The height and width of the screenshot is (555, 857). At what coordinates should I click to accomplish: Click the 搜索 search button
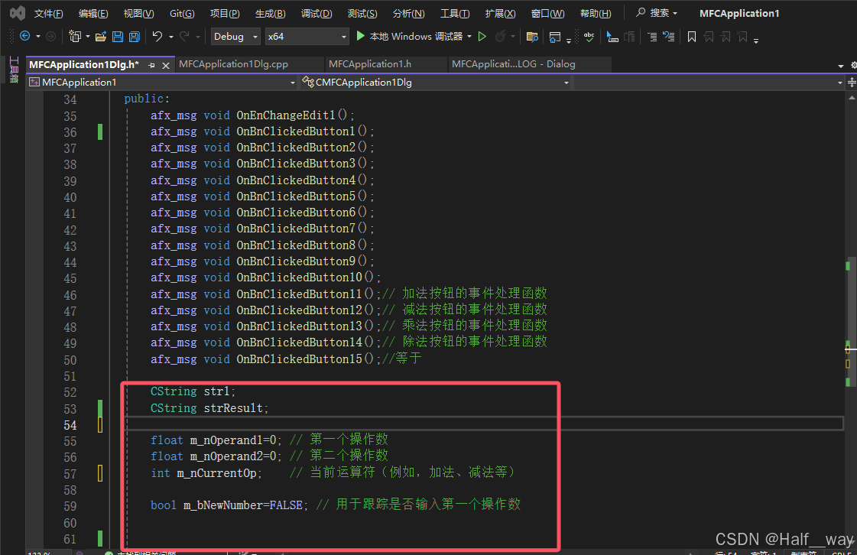click(657, 12)
